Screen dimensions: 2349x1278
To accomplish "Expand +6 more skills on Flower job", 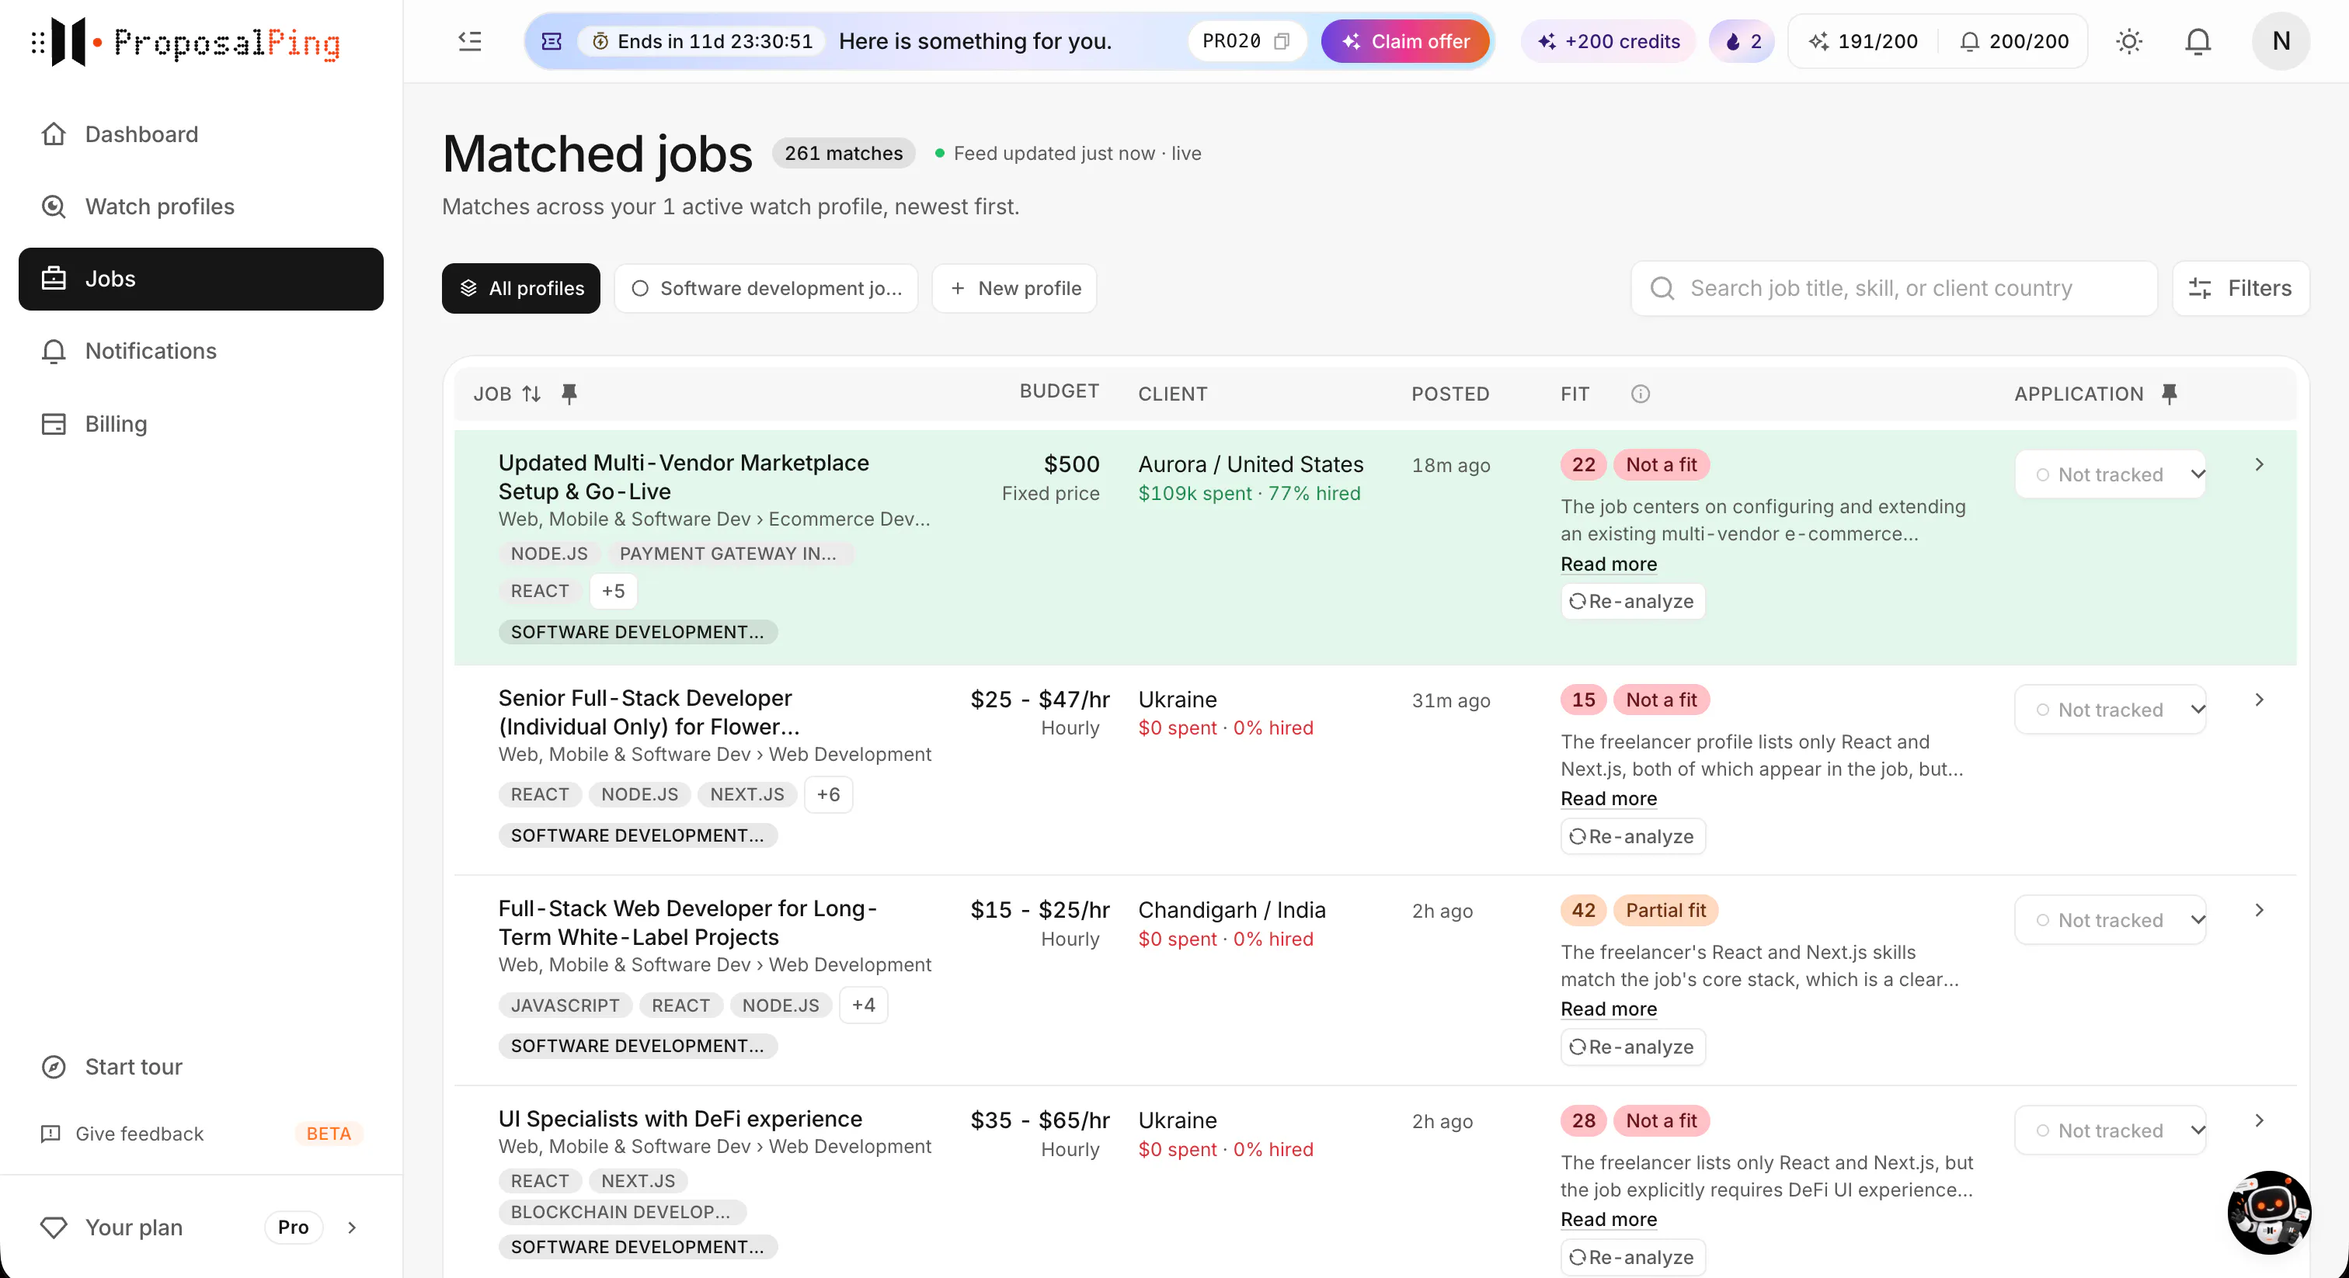I will coord(828,794).
